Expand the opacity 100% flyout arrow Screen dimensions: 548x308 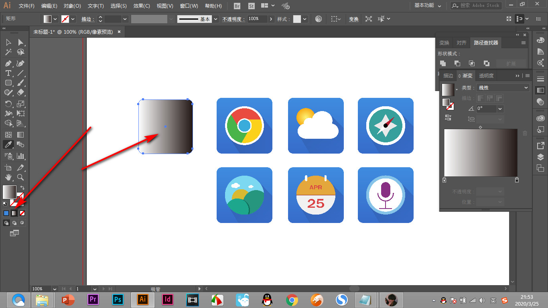click(272, 19)
